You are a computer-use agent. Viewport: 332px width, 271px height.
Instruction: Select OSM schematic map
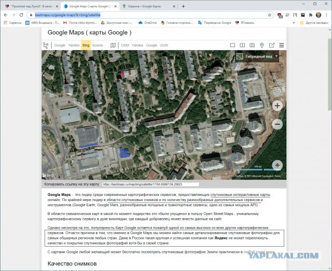pos(125,45)
